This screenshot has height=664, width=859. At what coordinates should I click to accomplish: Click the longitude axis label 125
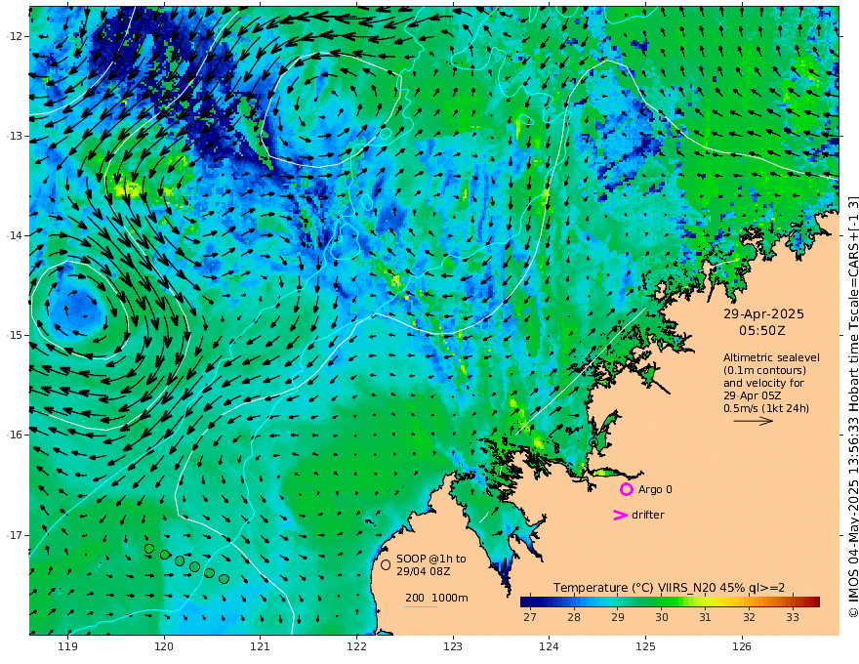coord(645,646)
